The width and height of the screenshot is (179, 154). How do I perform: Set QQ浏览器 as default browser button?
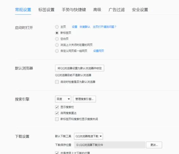point(80,68)
